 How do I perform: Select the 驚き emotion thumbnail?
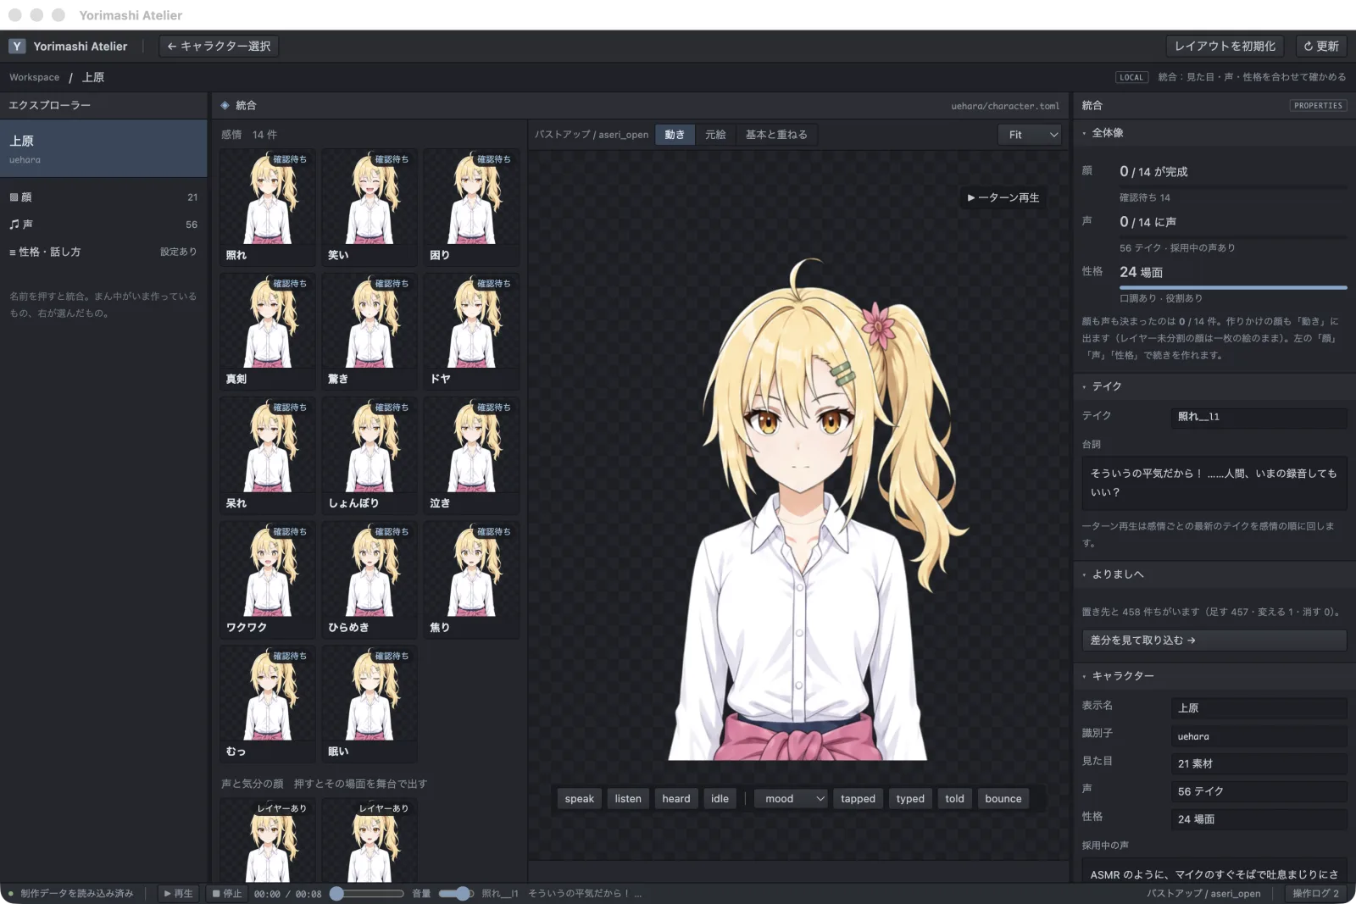pos(370,332)
